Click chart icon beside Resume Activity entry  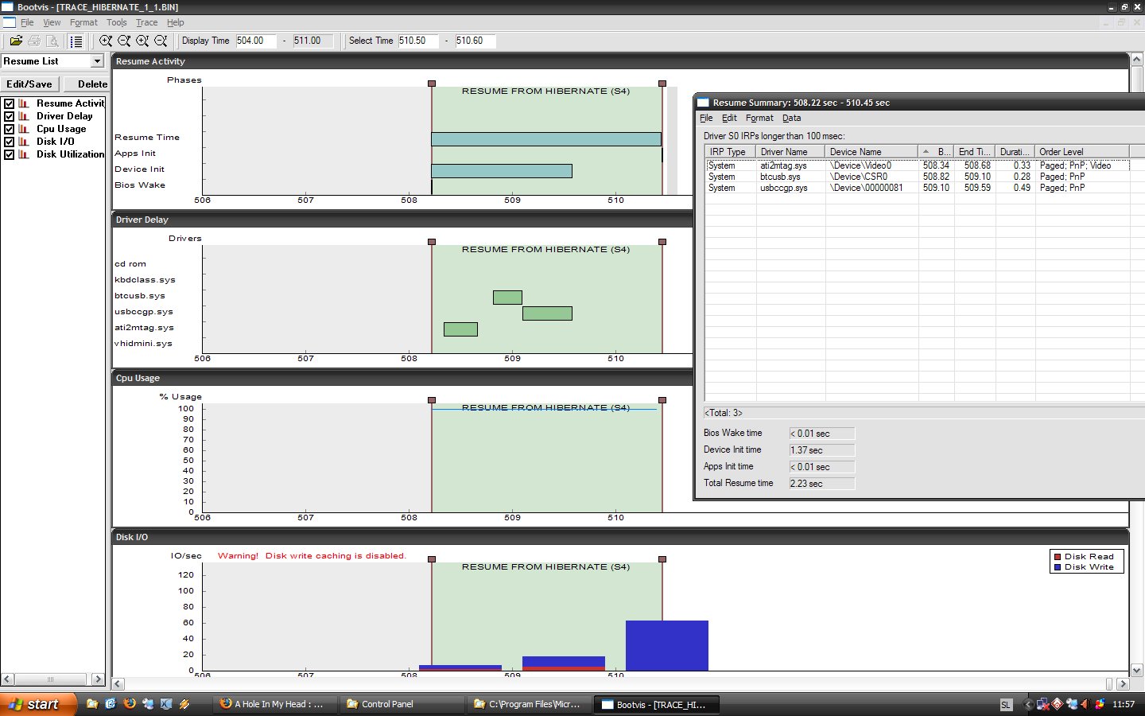coord(24,103)
